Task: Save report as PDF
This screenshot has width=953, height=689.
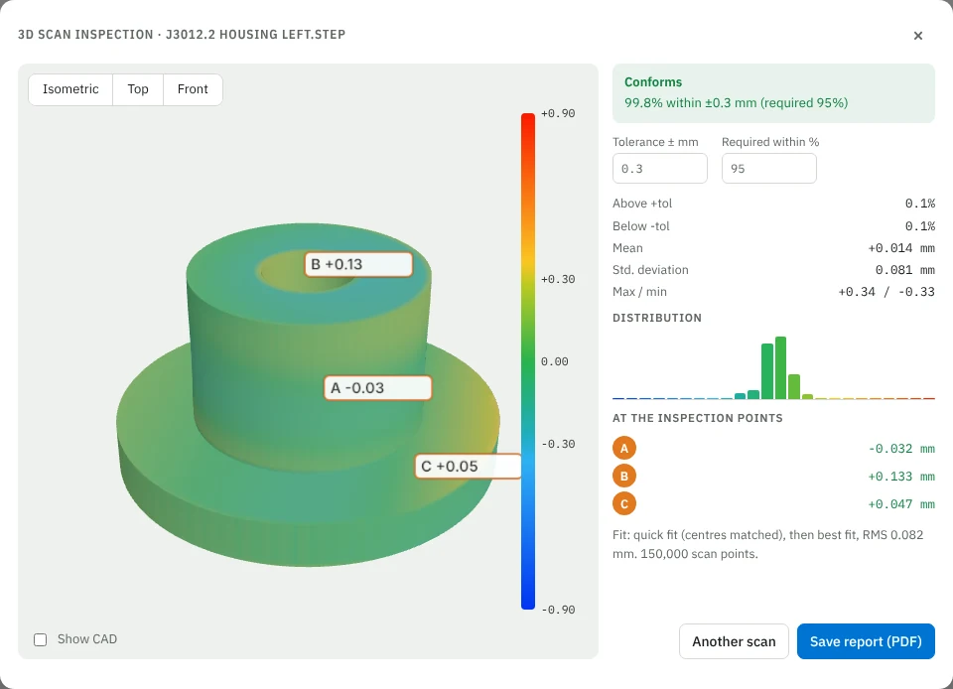Action: click(x=866, y=641)
